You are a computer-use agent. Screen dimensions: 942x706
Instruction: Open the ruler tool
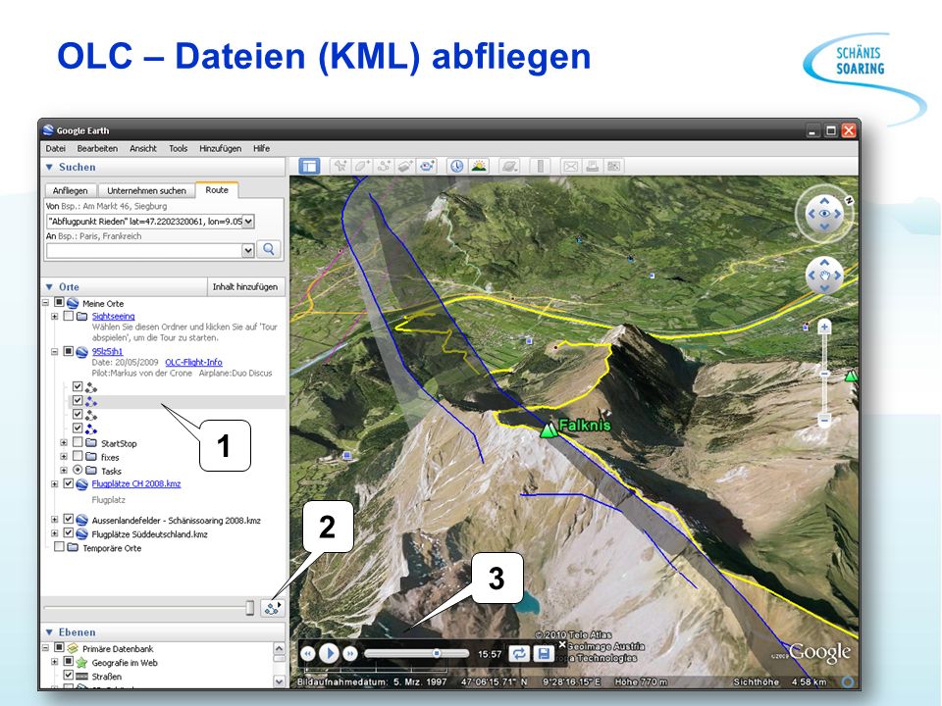point(540,167)
